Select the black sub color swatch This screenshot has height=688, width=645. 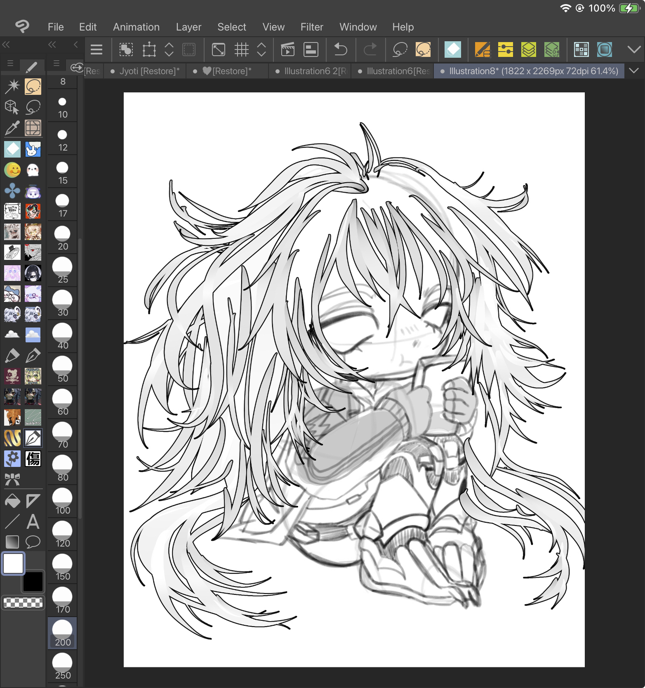[33, 582]
